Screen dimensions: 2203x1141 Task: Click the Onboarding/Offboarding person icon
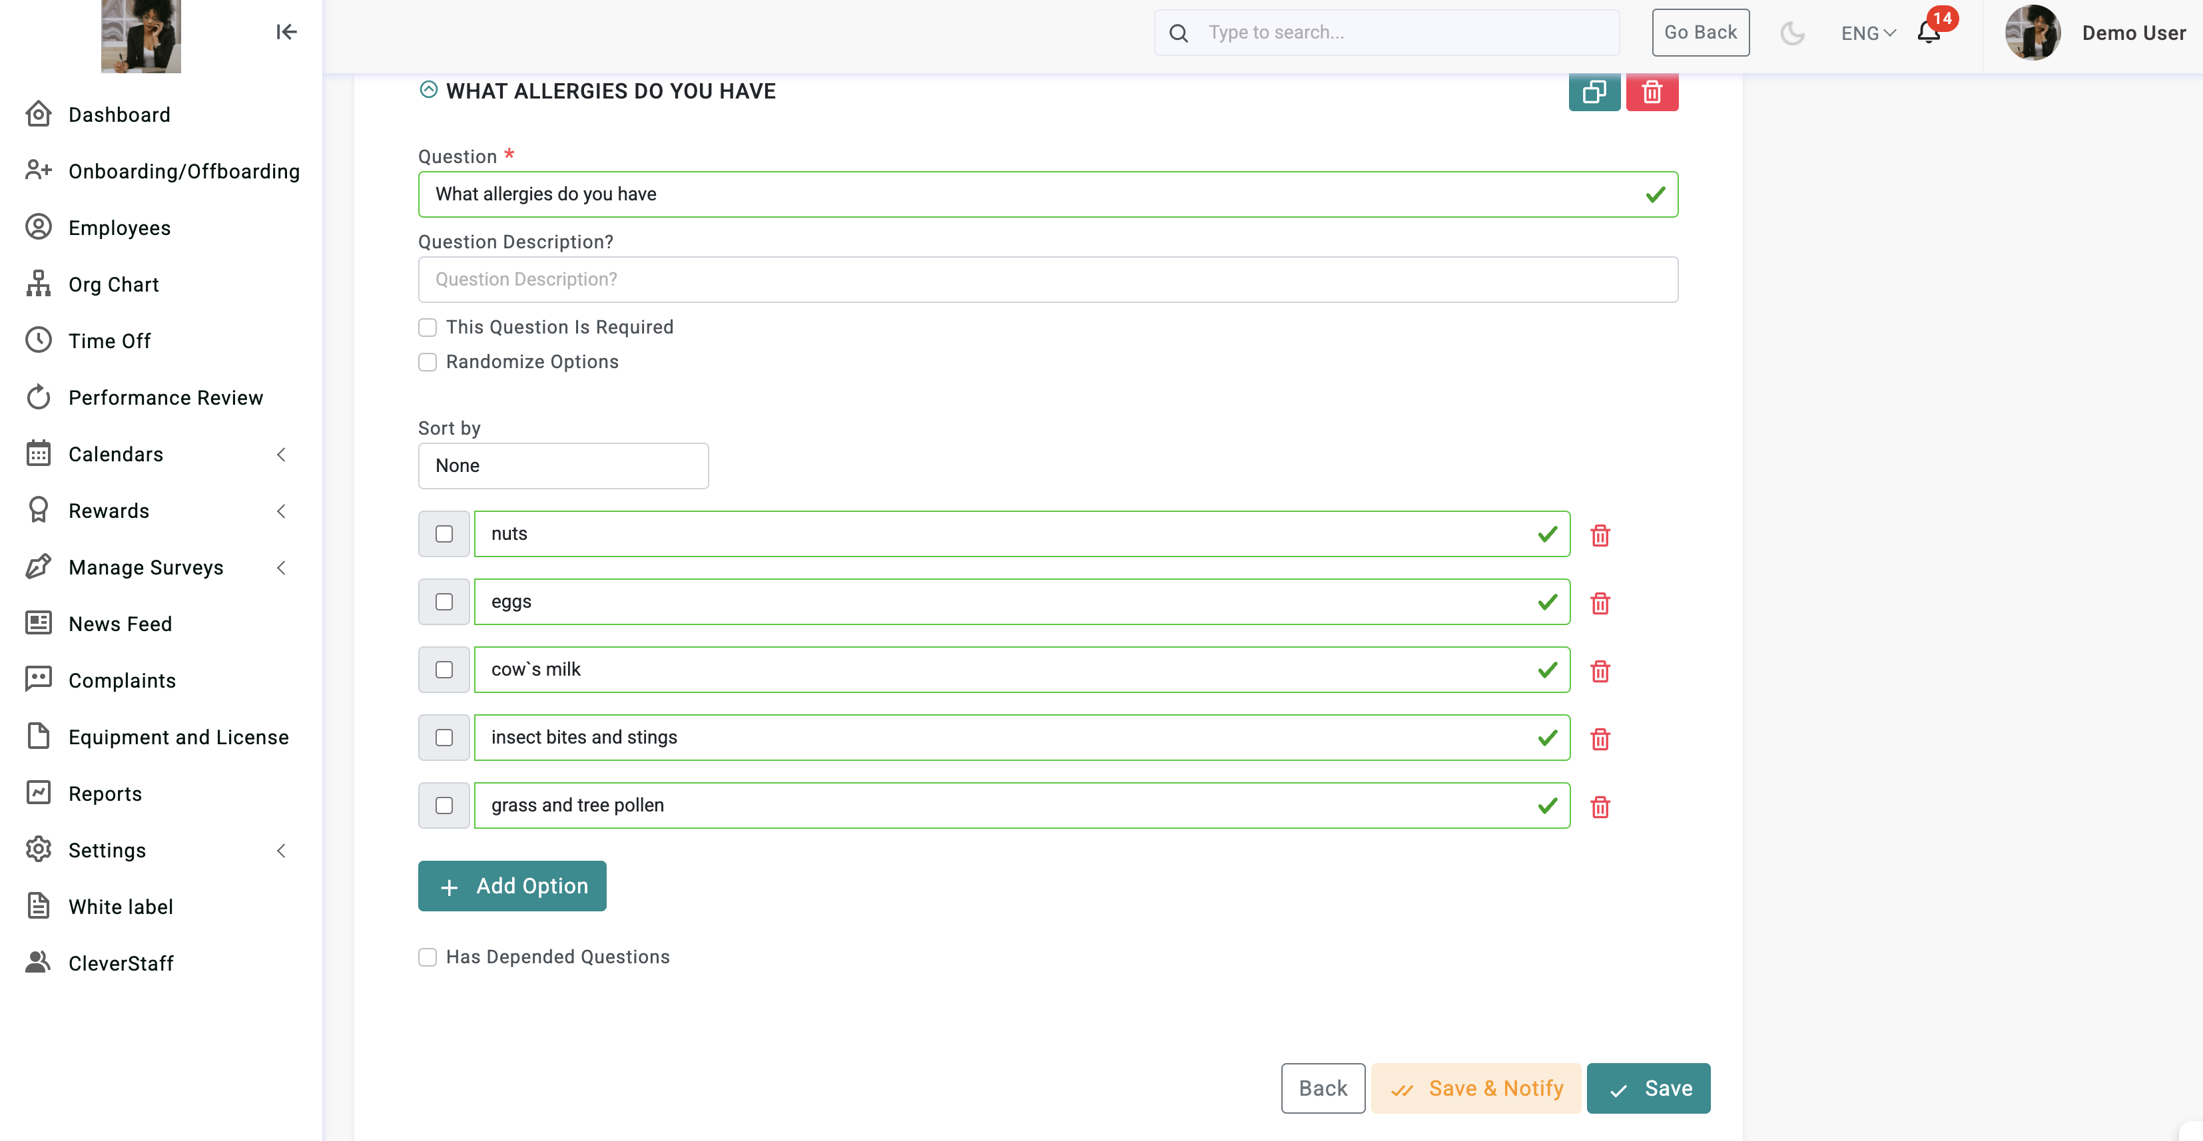pos(39,171)
